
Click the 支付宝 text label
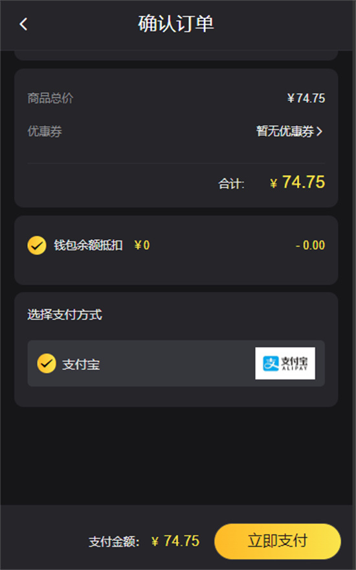tap(81, 364)
